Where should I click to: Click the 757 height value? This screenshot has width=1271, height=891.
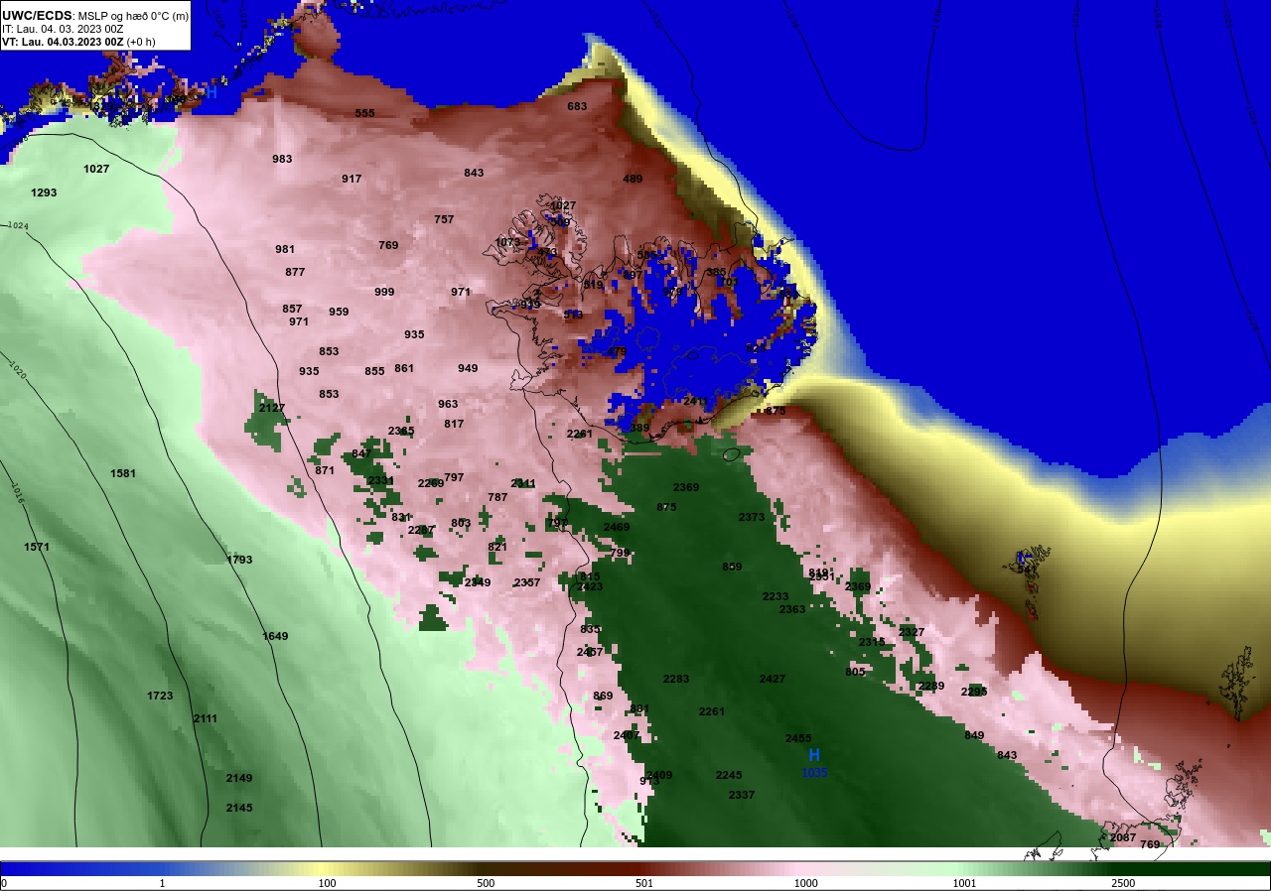444,219
